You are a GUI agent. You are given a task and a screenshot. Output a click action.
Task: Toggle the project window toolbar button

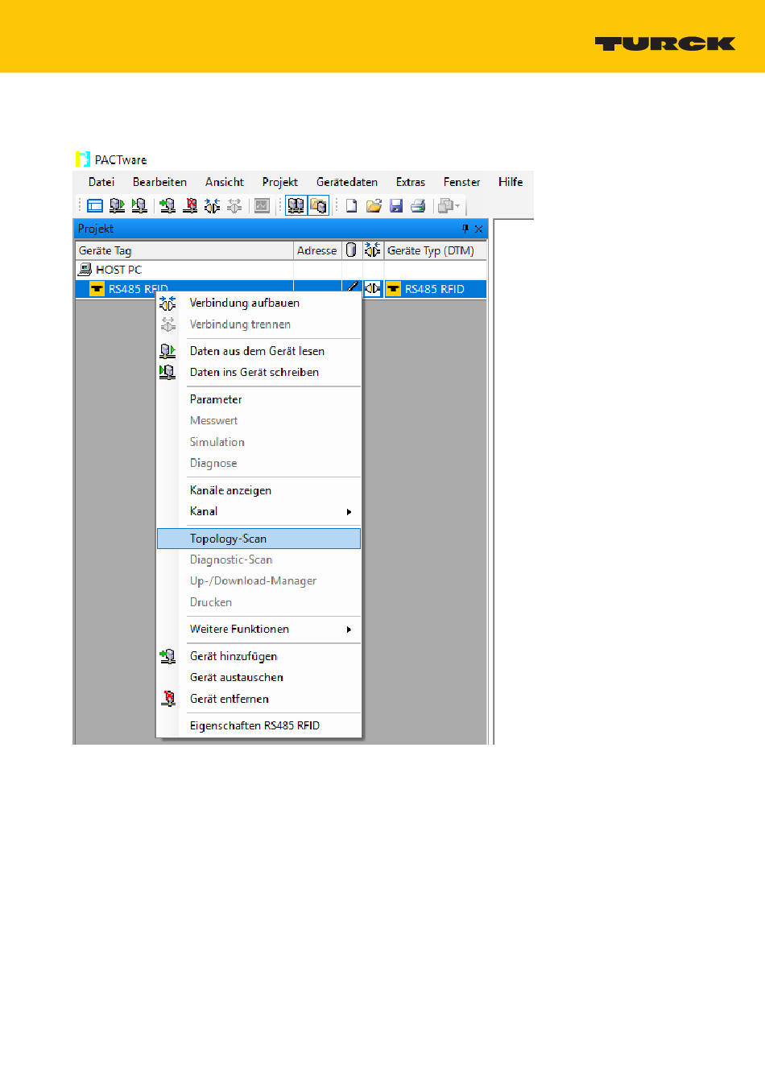pos(296,206)
